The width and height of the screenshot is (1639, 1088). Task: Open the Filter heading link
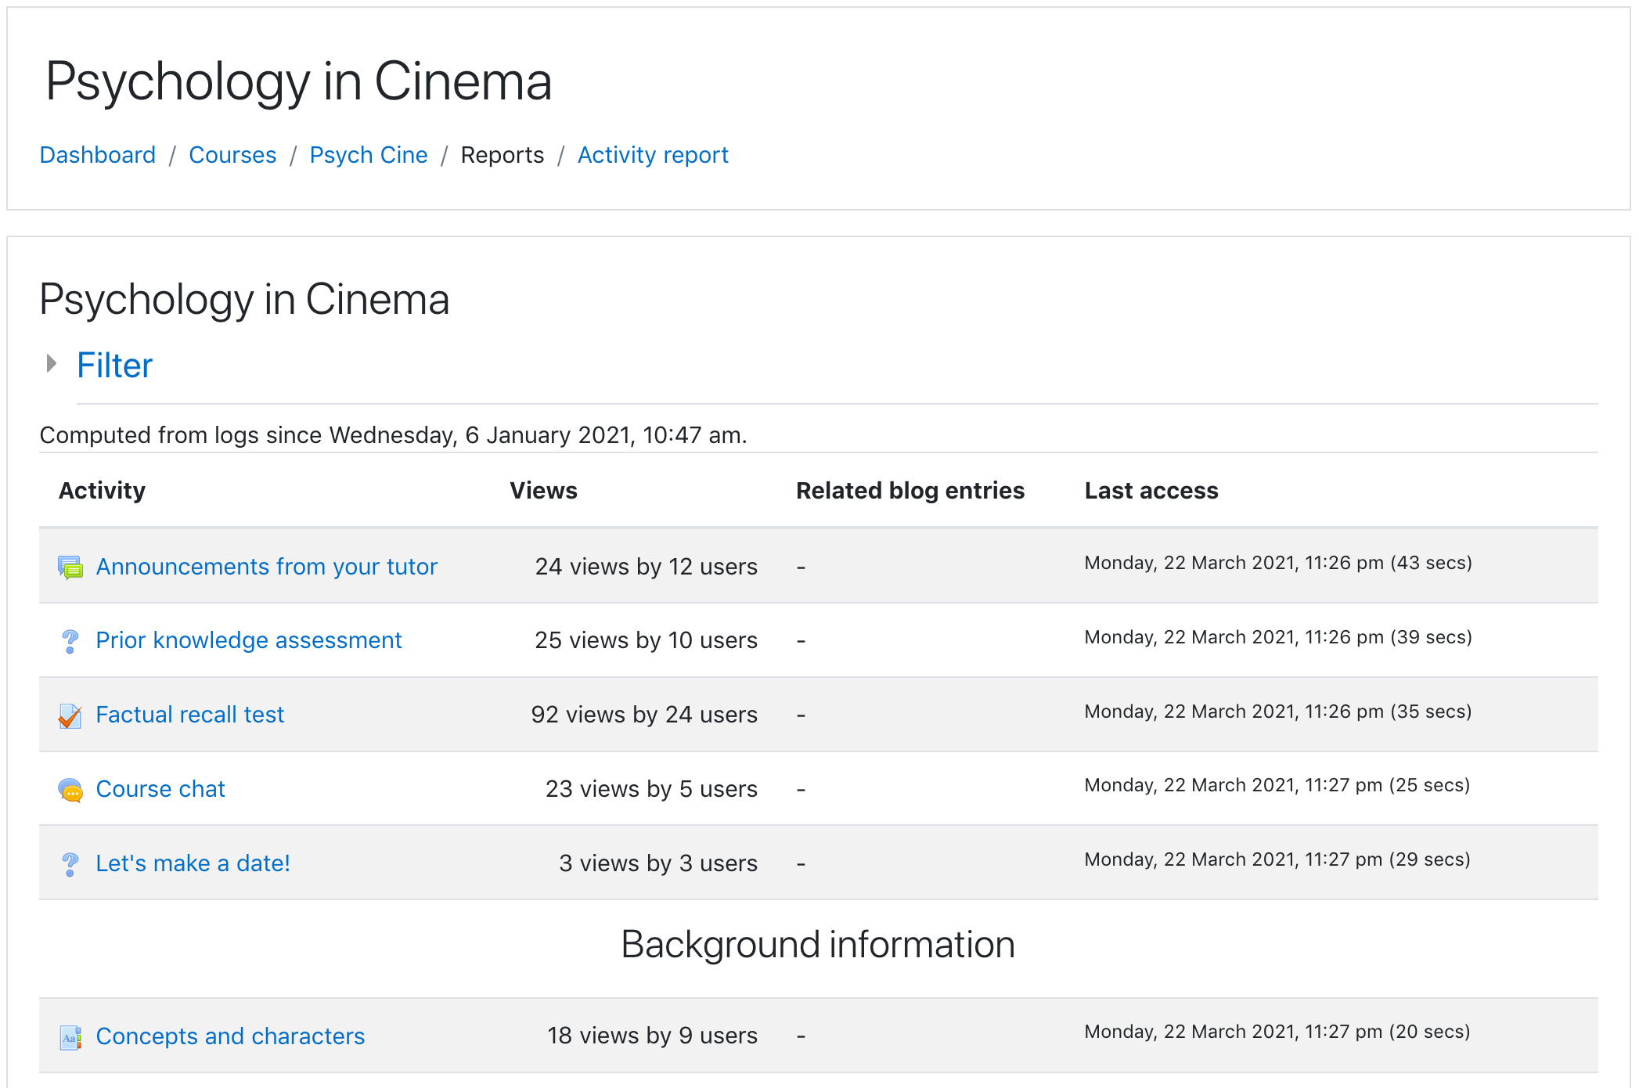tap(114, 366)
